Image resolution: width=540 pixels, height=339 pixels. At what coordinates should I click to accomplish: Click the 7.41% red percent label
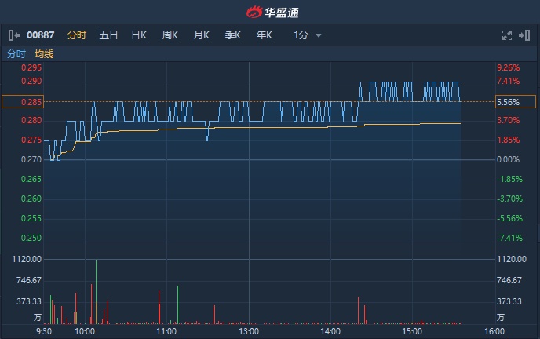(508, 82)
